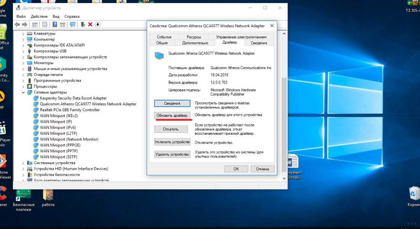Toggle the console tree toolbar icon
The image size is (420, 229).
click(x=35, y=24)
